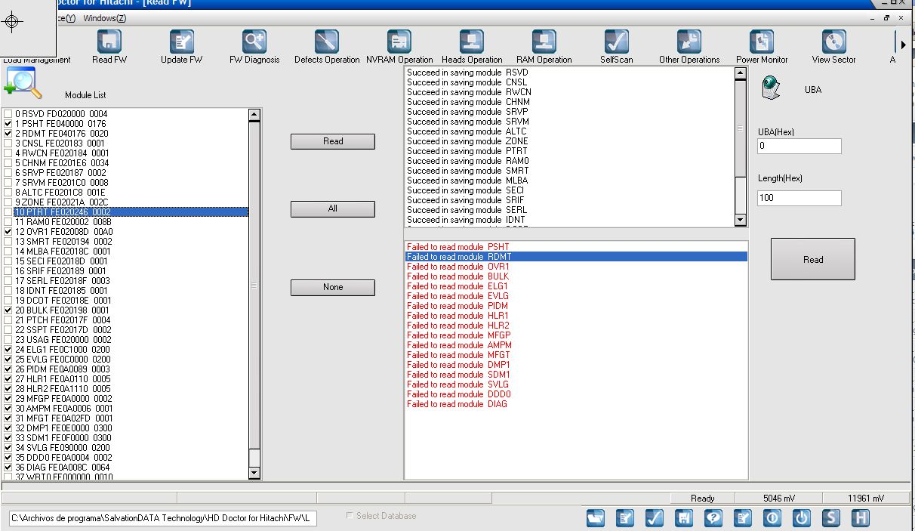Click success log scrollbar down arrow
The height and width of the screenshot is (531, 915).
pyautogui.click(x=741, y=220)
